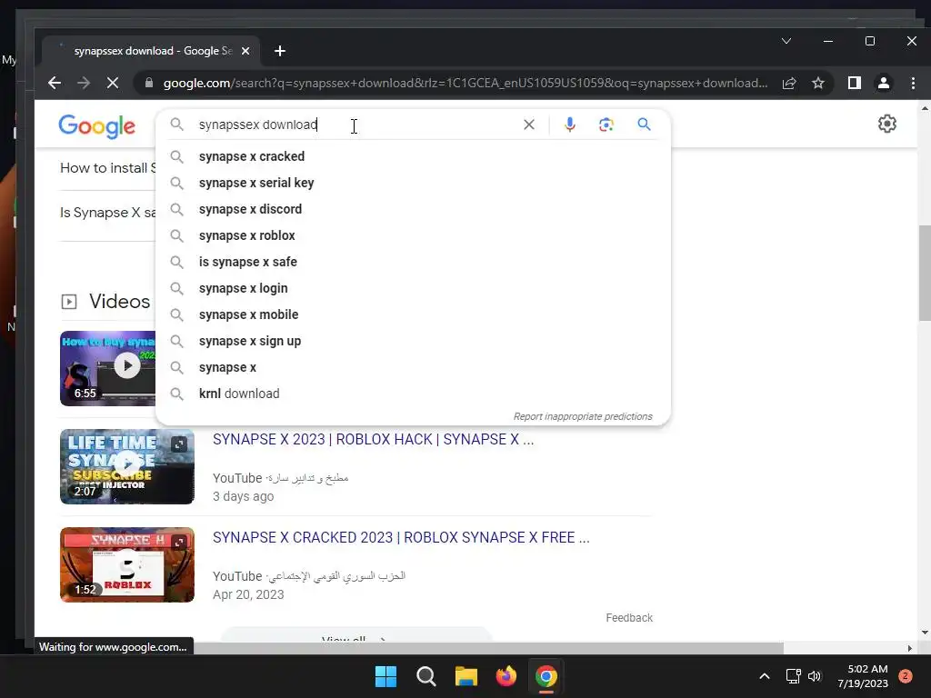The width and height of the screenshot is (931, 698).
Task: Click the horizontal scrollbar right arrow
Action: [909, 648]
